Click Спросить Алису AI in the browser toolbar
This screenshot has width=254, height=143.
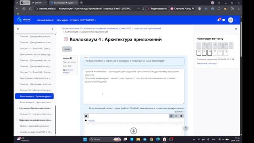pyautogui.click(x=182, y=9)
